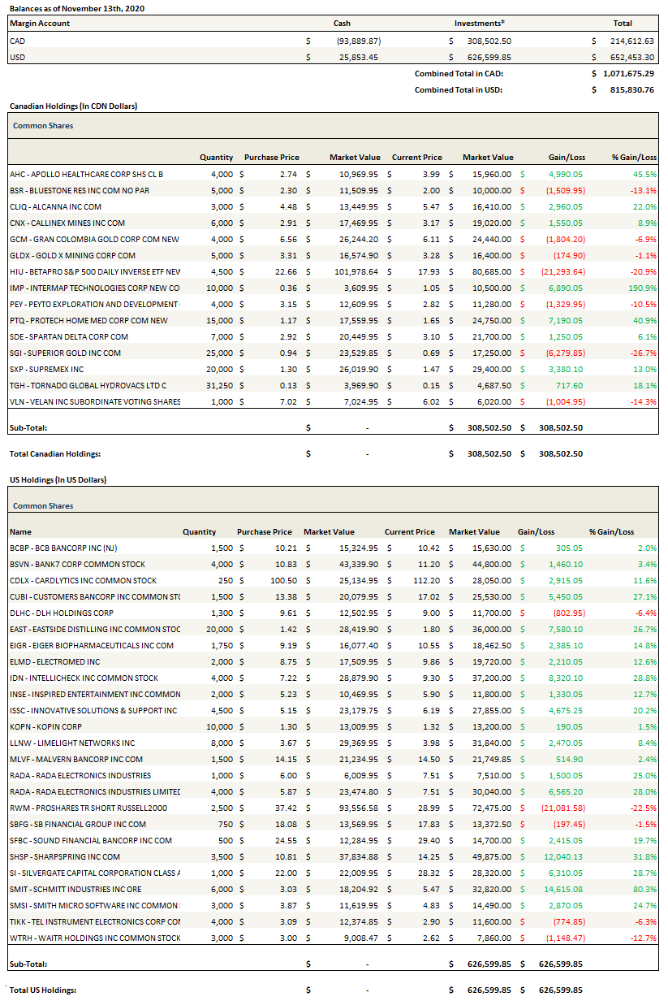Click the "Combined Total in USD:" label
The height and width of the screenshot is (1001, 668).
point(459,90)
